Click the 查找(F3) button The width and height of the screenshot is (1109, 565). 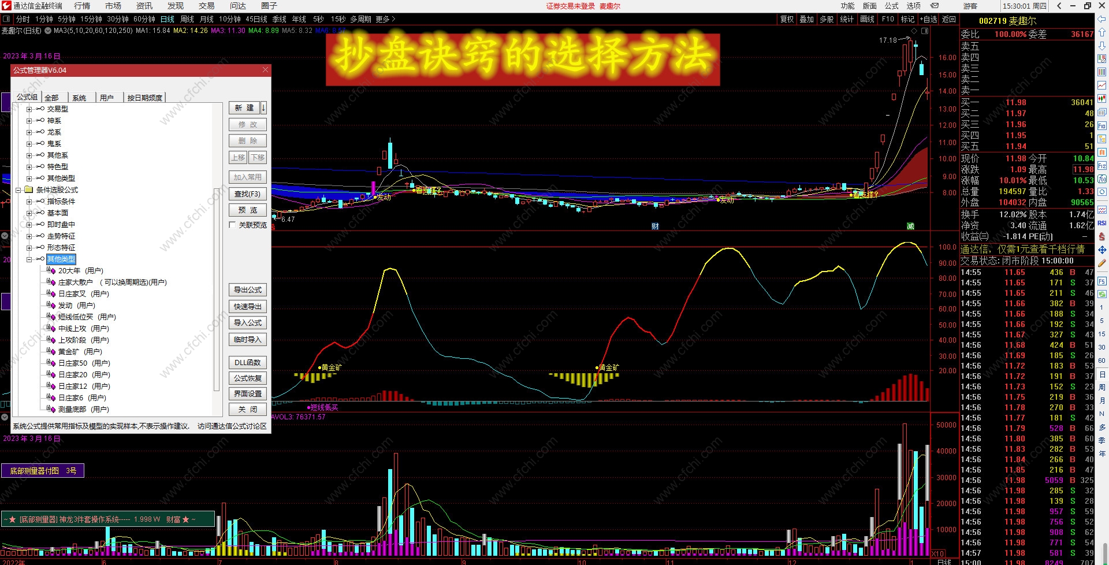pyautogui.click(x=248, y=194)
